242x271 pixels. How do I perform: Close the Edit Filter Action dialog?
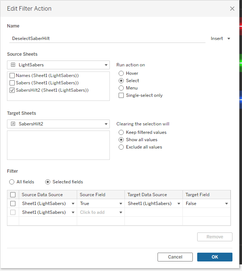click(232, 8)
